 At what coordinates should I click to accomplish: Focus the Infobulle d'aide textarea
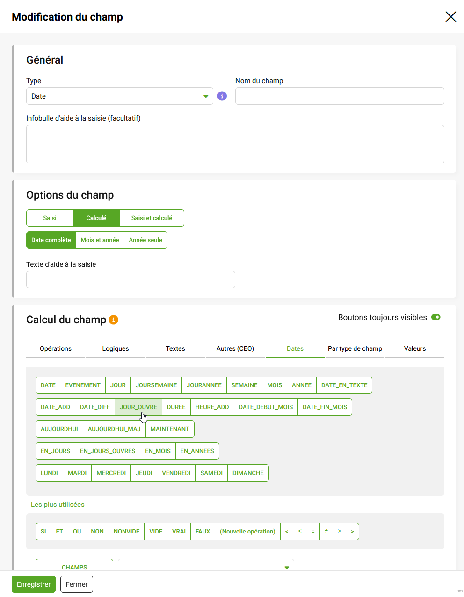coord(235,144)
